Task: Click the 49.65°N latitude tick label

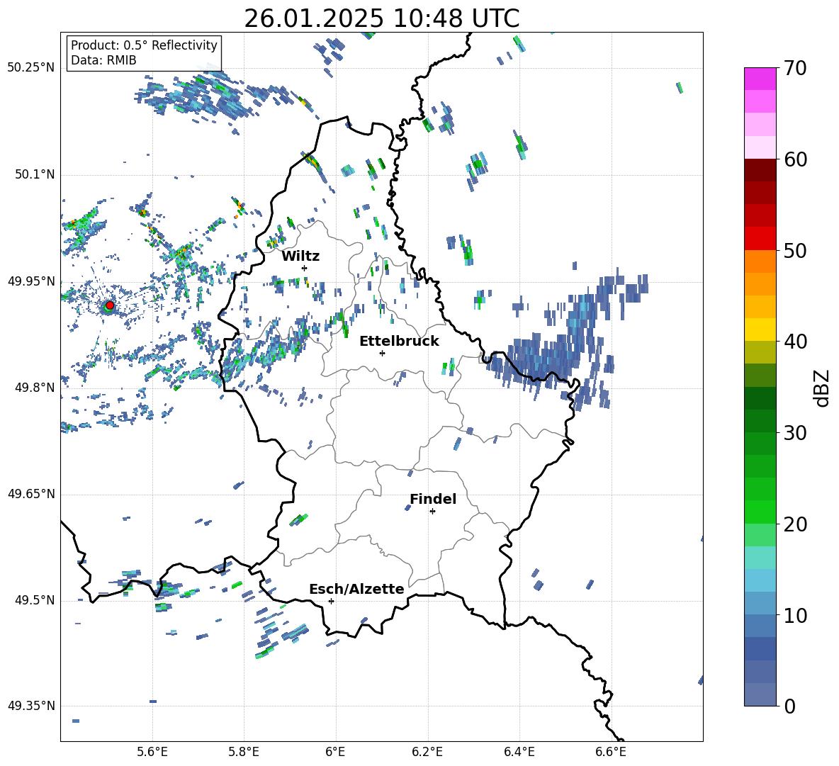Action: (31, 494)
